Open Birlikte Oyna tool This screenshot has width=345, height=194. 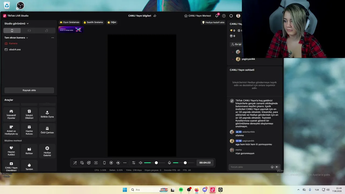click(47, 114)
